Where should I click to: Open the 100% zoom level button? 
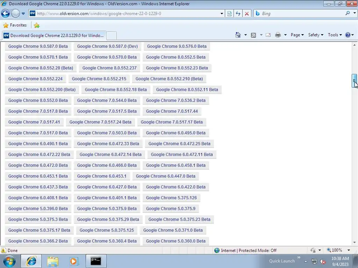pos(335,250)
